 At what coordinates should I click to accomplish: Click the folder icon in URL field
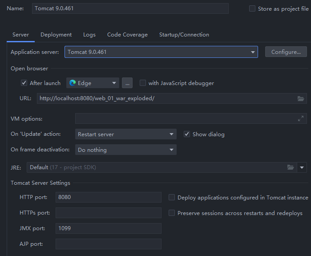pos(300,99)
